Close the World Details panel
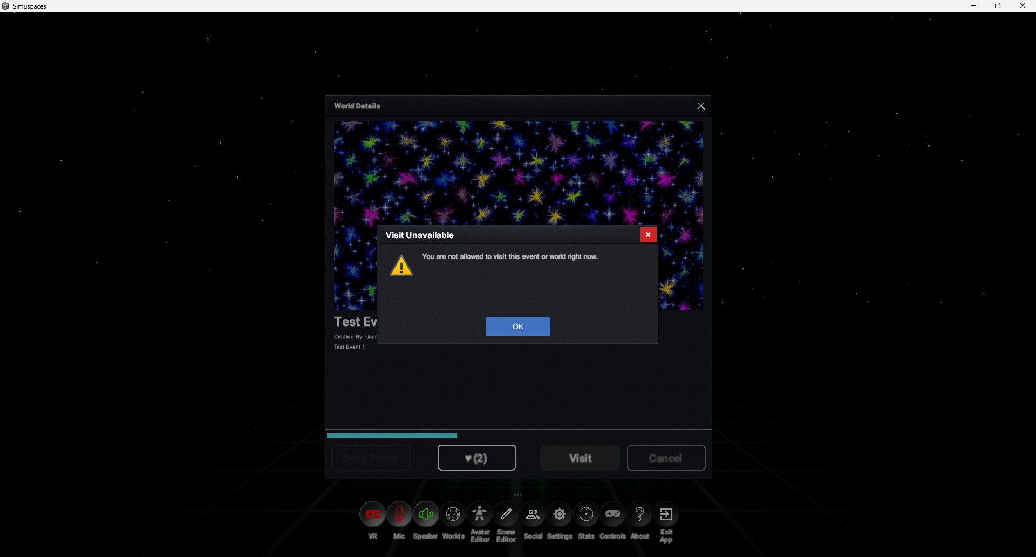The width and height of the screenshot is (1036, 557). pos(701,106)
